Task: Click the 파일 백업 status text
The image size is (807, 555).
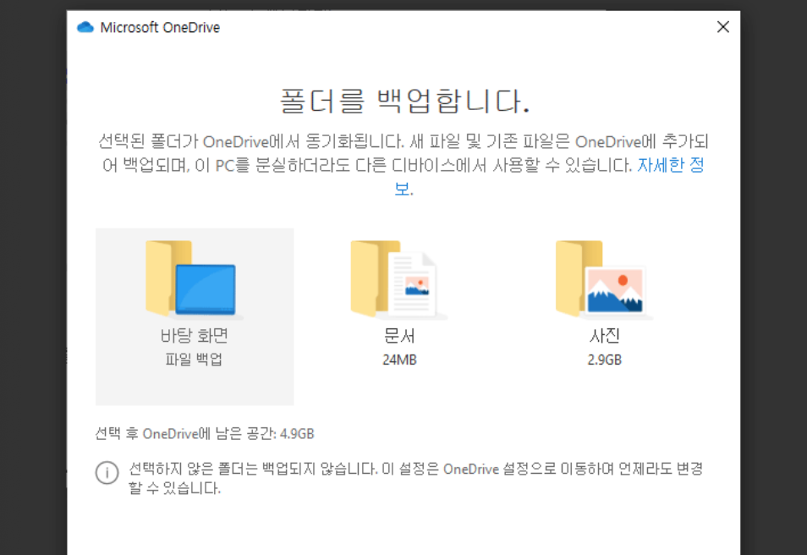Action: tap(194, 359)
